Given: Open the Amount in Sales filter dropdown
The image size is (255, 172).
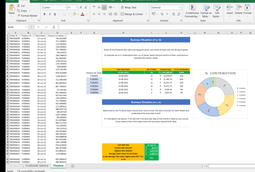Looking at the screenshot, I should 65,36.
